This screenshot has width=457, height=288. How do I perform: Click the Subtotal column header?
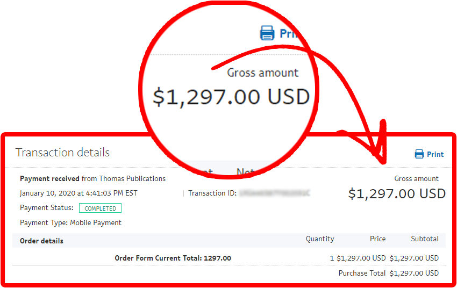coord(425,239)
